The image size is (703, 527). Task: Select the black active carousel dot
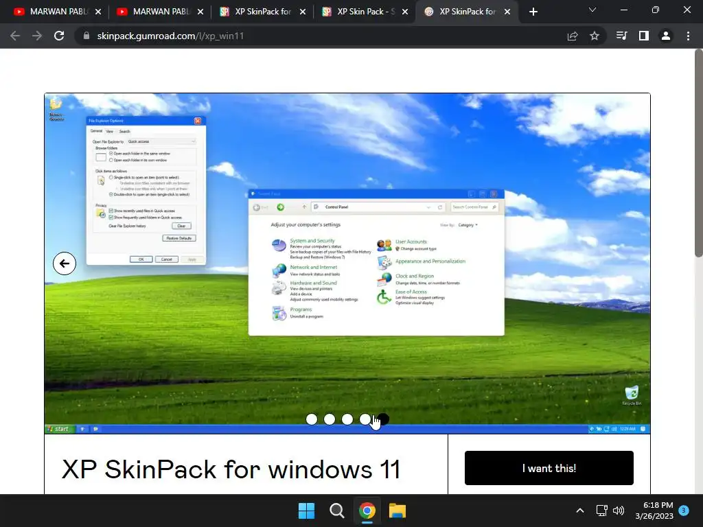tap(384, 419)
